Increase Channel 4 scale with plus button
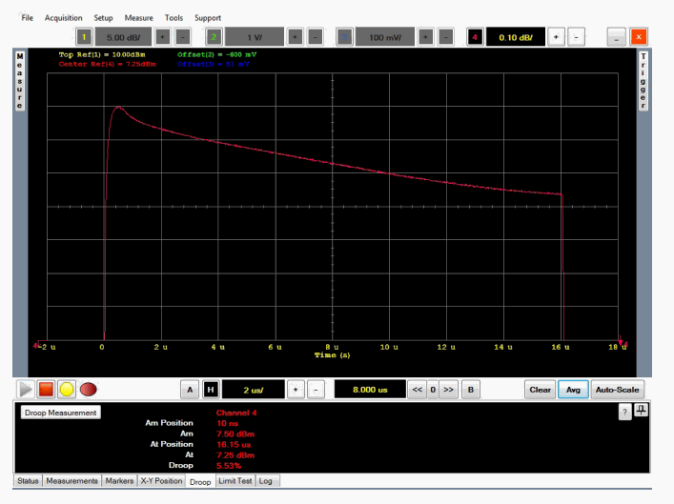Viewport: 674px width, 504px height. (x=557, y=36)
